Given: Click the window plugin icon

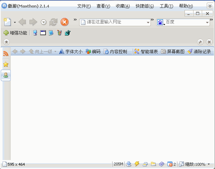Looking at the screenshot, I should point(43,33).
